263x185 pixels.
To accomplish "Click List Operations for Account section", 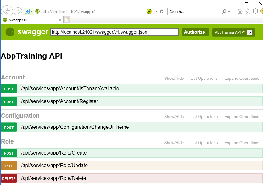I will (x=204, y=78).
